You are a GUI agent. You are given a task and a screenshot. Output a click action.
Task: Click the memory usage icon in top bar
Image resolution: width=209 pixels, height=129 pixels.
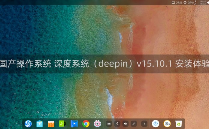tap(173, 2)
